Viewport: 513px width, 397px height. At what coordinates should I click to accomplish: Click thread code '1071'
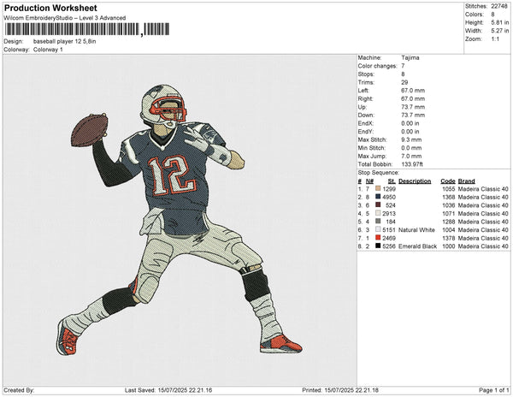(x=449, y=213)
